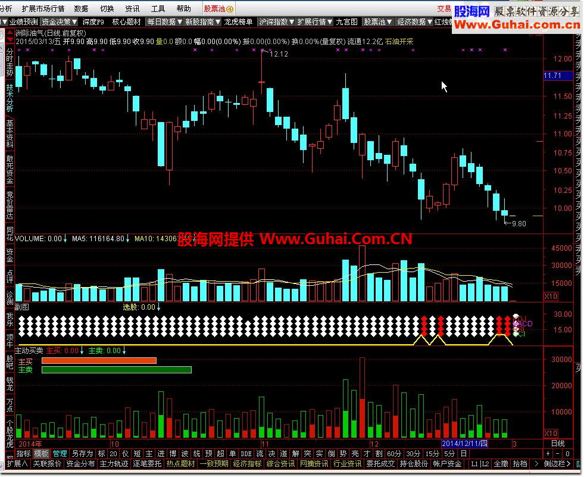Open the 诊测 side tab

[10, 298]
